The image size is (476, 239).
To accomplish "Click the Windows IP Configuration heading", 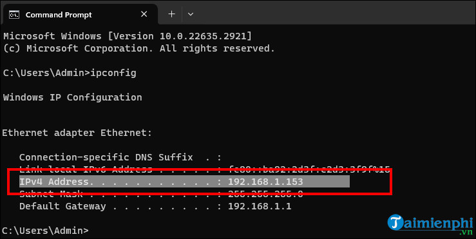I will [x=73, y=97].
